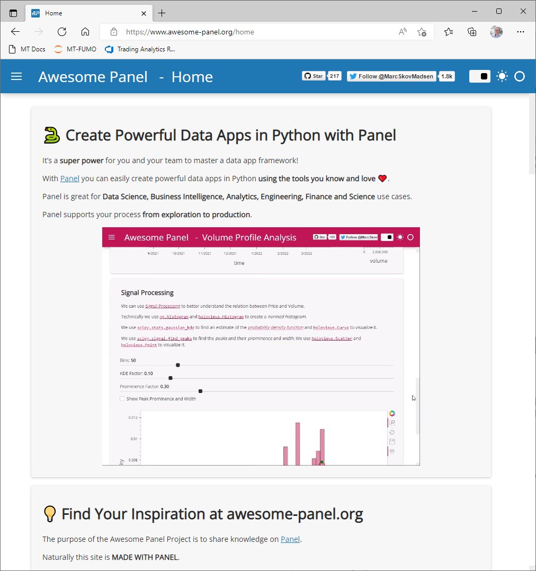Image resolution: width=536 pixels, height=571 pixels.
Task: Open Read aloud icon in address bar
Action: pos(403,32)
